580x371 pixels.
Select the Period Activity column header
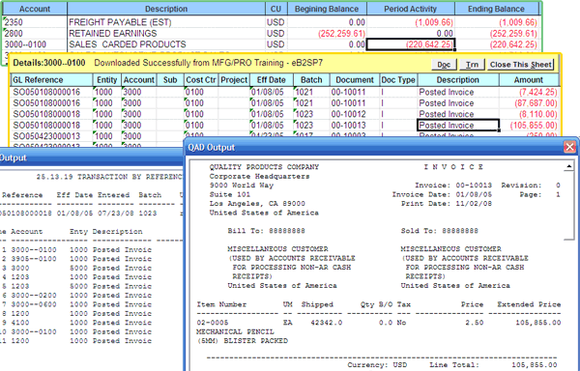[410, 9]
